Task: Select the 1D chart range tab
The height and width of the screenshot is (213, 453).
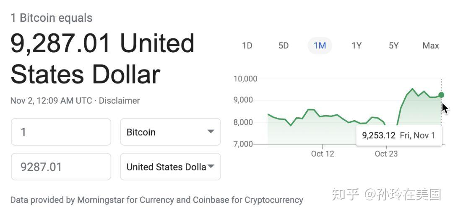Action: point(247,46)
